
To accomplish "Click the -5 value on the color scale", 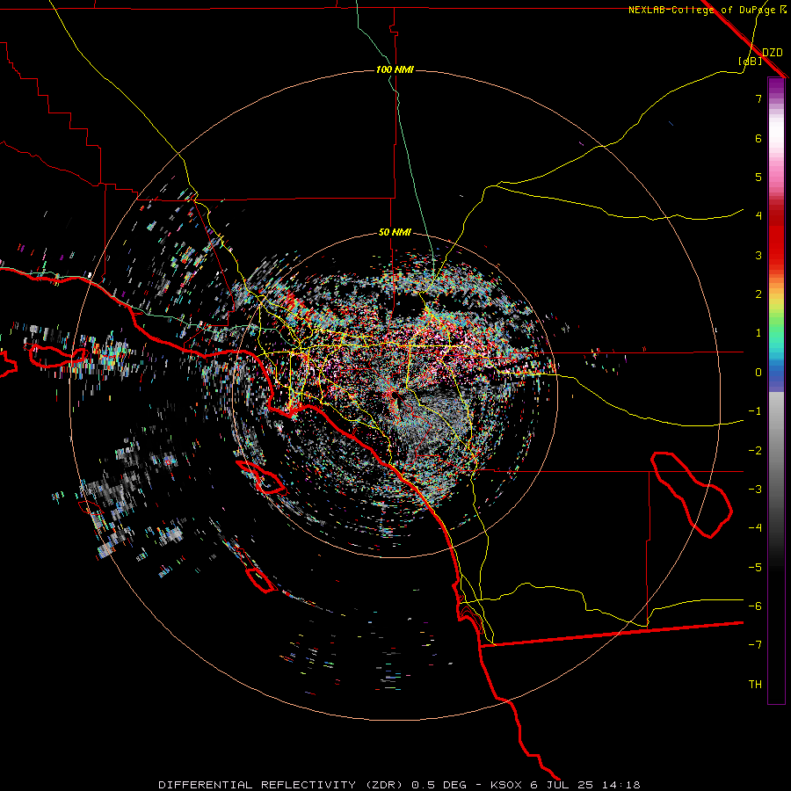I will pos(755,568).
